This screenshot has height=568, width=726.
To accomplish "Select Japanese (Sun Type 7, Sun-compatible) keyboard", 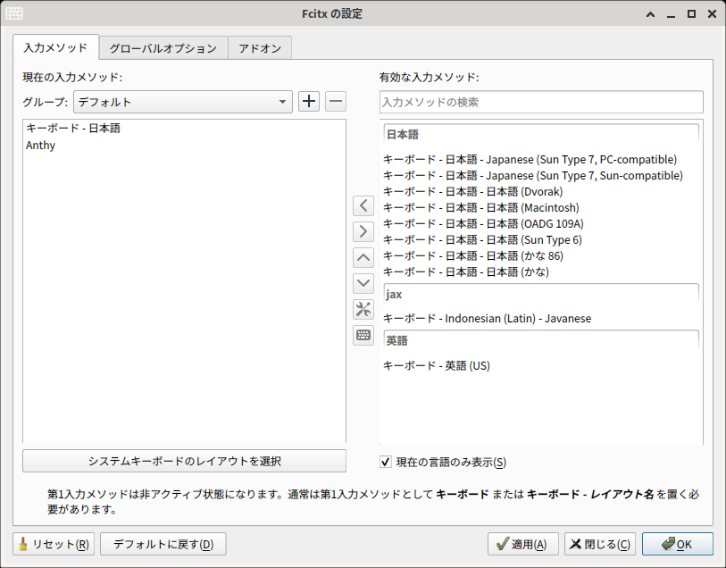I will point(541,175).
